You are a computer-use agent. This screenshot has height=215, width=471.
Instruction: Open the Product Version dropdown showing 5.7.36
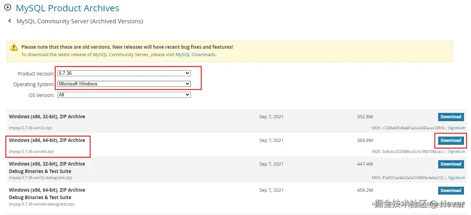(124, 73)
